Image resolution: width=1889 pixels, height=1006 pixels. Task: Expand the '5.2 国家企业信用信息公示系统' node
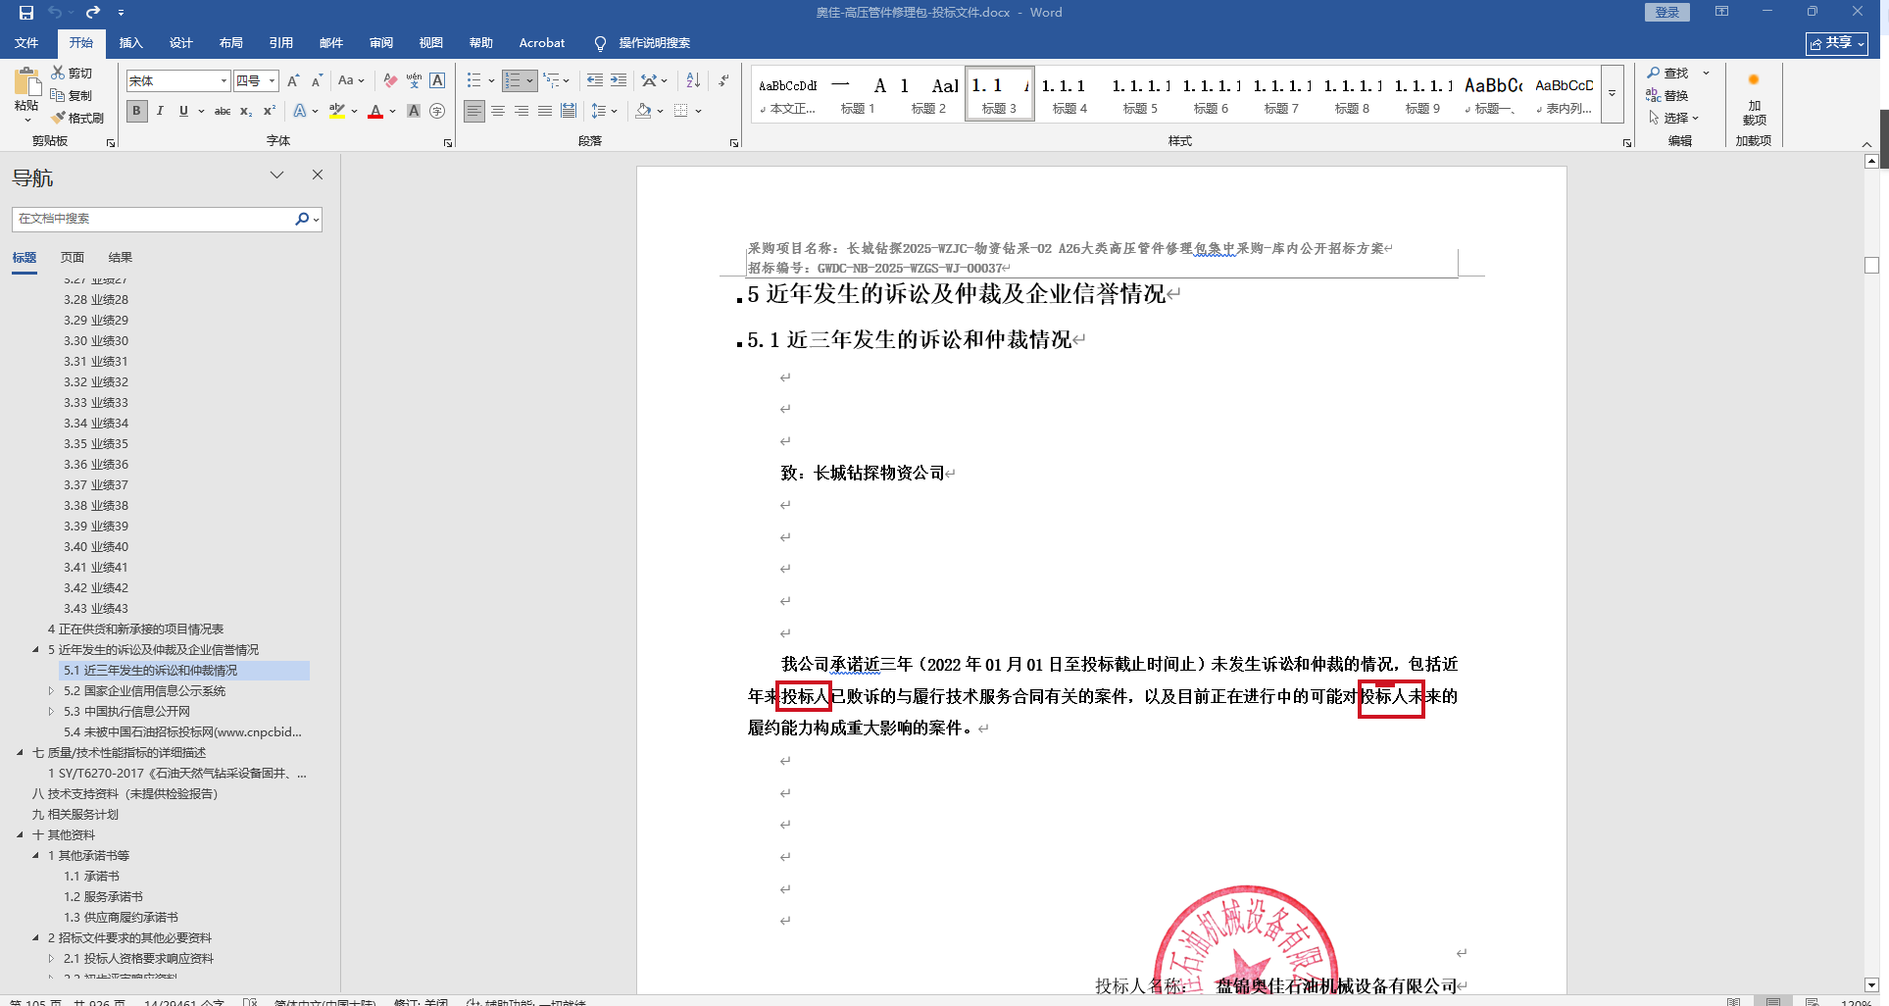point(51,690)
